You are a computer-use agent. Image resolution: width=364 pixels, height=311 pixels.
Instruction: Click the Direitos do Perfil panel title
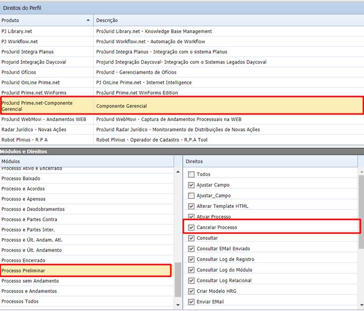(x=22, y=8)
